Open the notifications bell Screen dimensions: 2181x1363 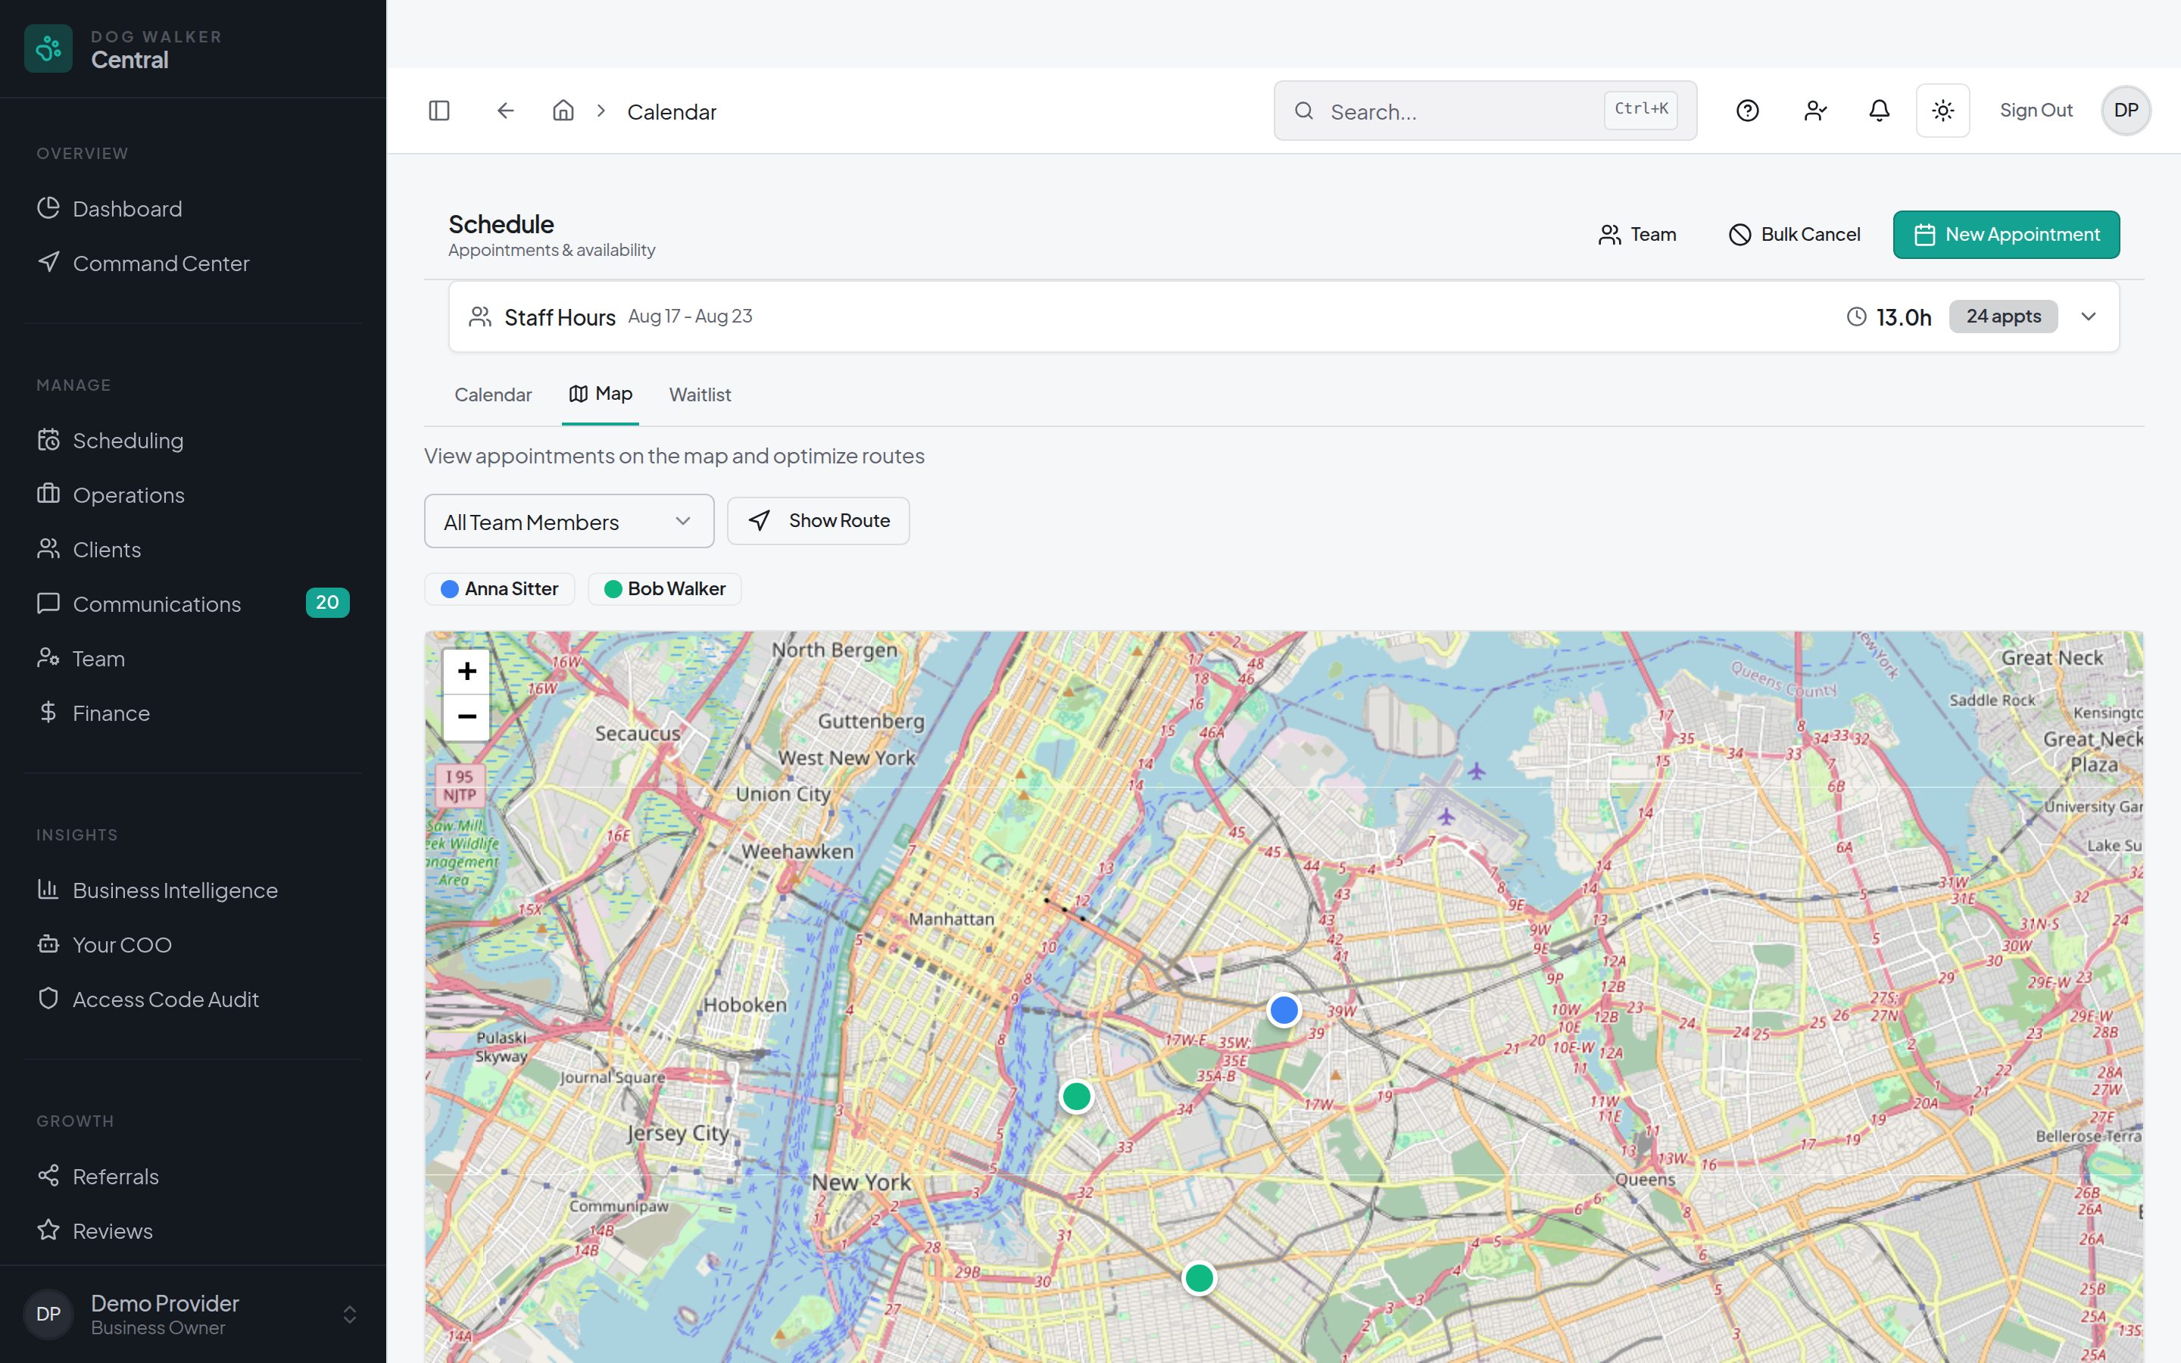coord(1879,111)
